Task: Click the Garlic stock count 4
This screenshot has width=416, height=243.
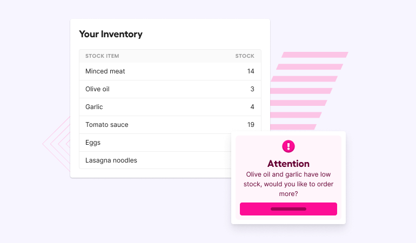Action: (x=252, y=107)
